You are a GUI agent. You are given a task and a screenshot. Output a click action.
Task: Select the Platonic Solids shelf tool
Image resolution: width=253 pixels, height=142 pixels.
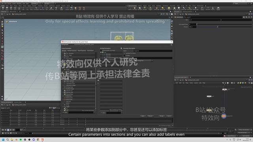[x=62, y=8]
